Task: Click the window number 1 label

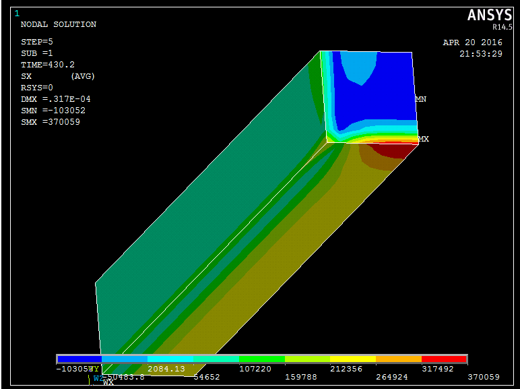Action: [17, 13]
